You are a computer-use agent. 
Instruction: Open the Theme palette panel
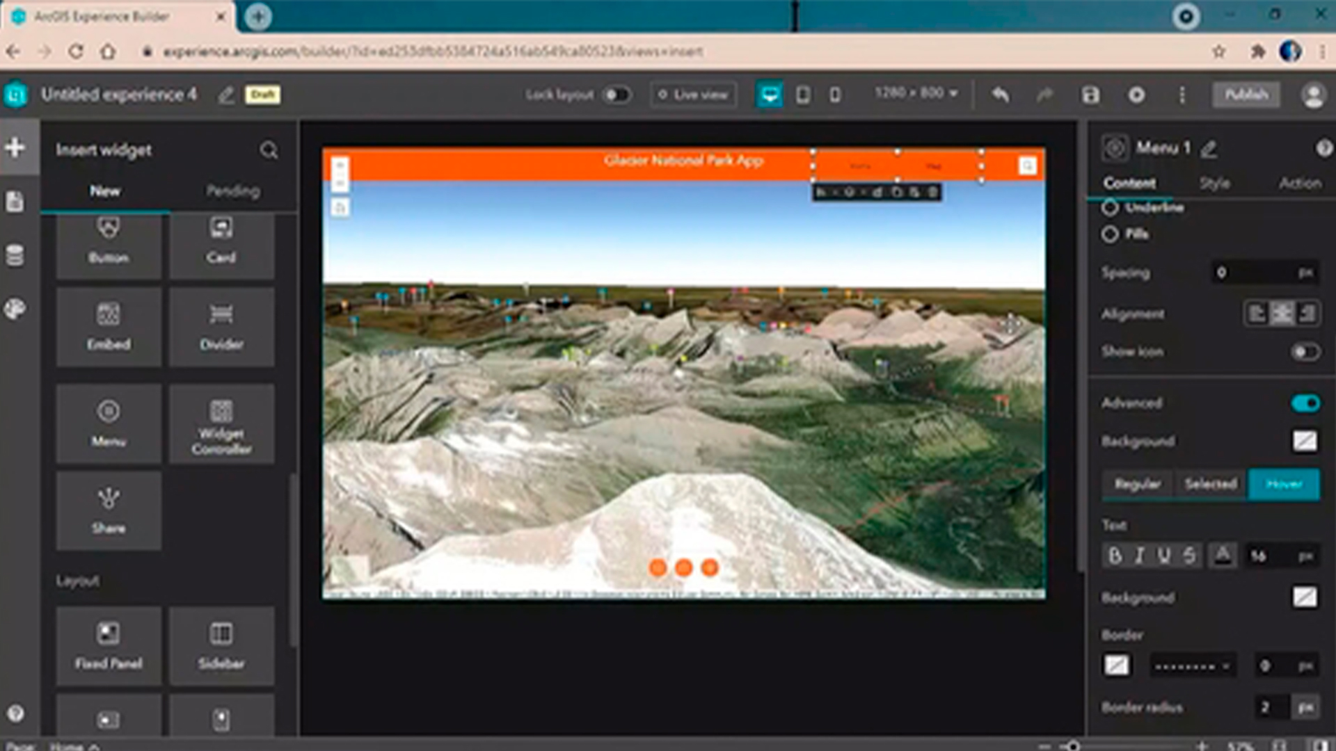[x=15, y=309]
